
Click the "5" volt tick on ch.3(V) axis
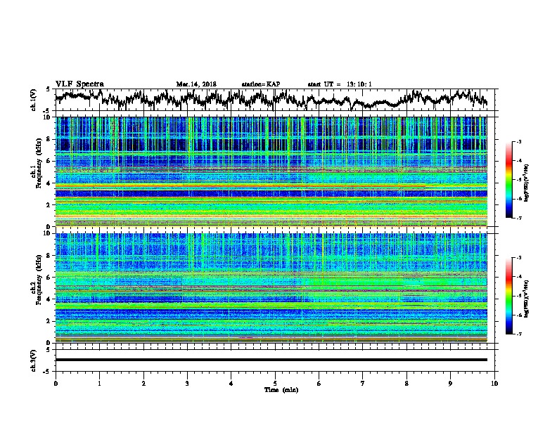pyautogui.click(x=49, y=350)
